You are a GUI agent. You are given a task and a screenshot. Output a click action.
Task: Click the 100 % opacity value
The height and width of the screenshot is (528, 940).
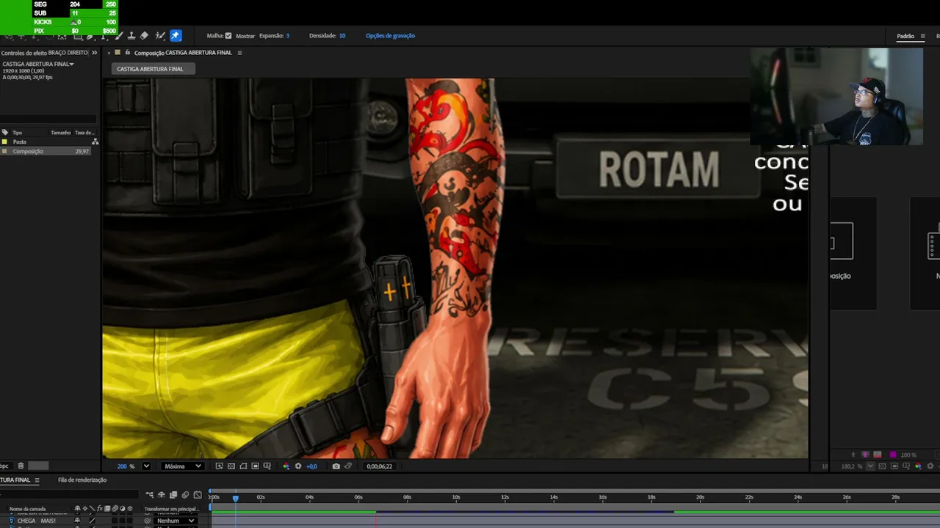pos(908,455)
